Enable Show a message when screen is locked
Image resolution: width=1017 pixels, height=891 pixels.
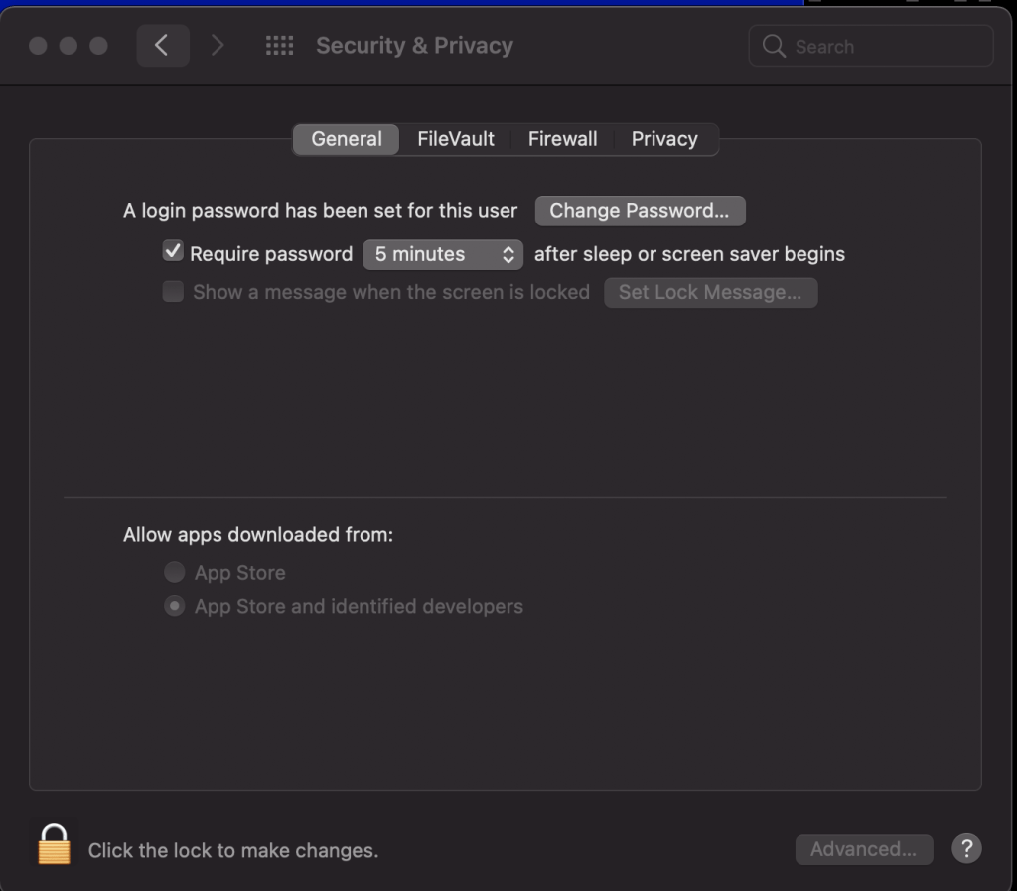point(173,292)
